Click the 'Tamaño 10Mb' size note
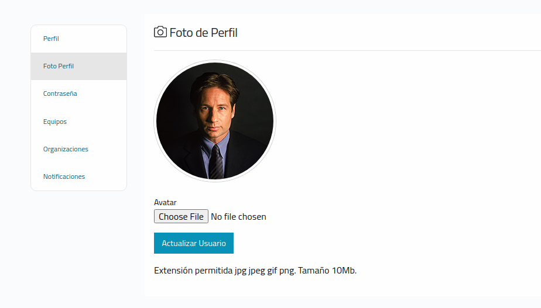Screen dimensions: 541x308 coord(327,271)
